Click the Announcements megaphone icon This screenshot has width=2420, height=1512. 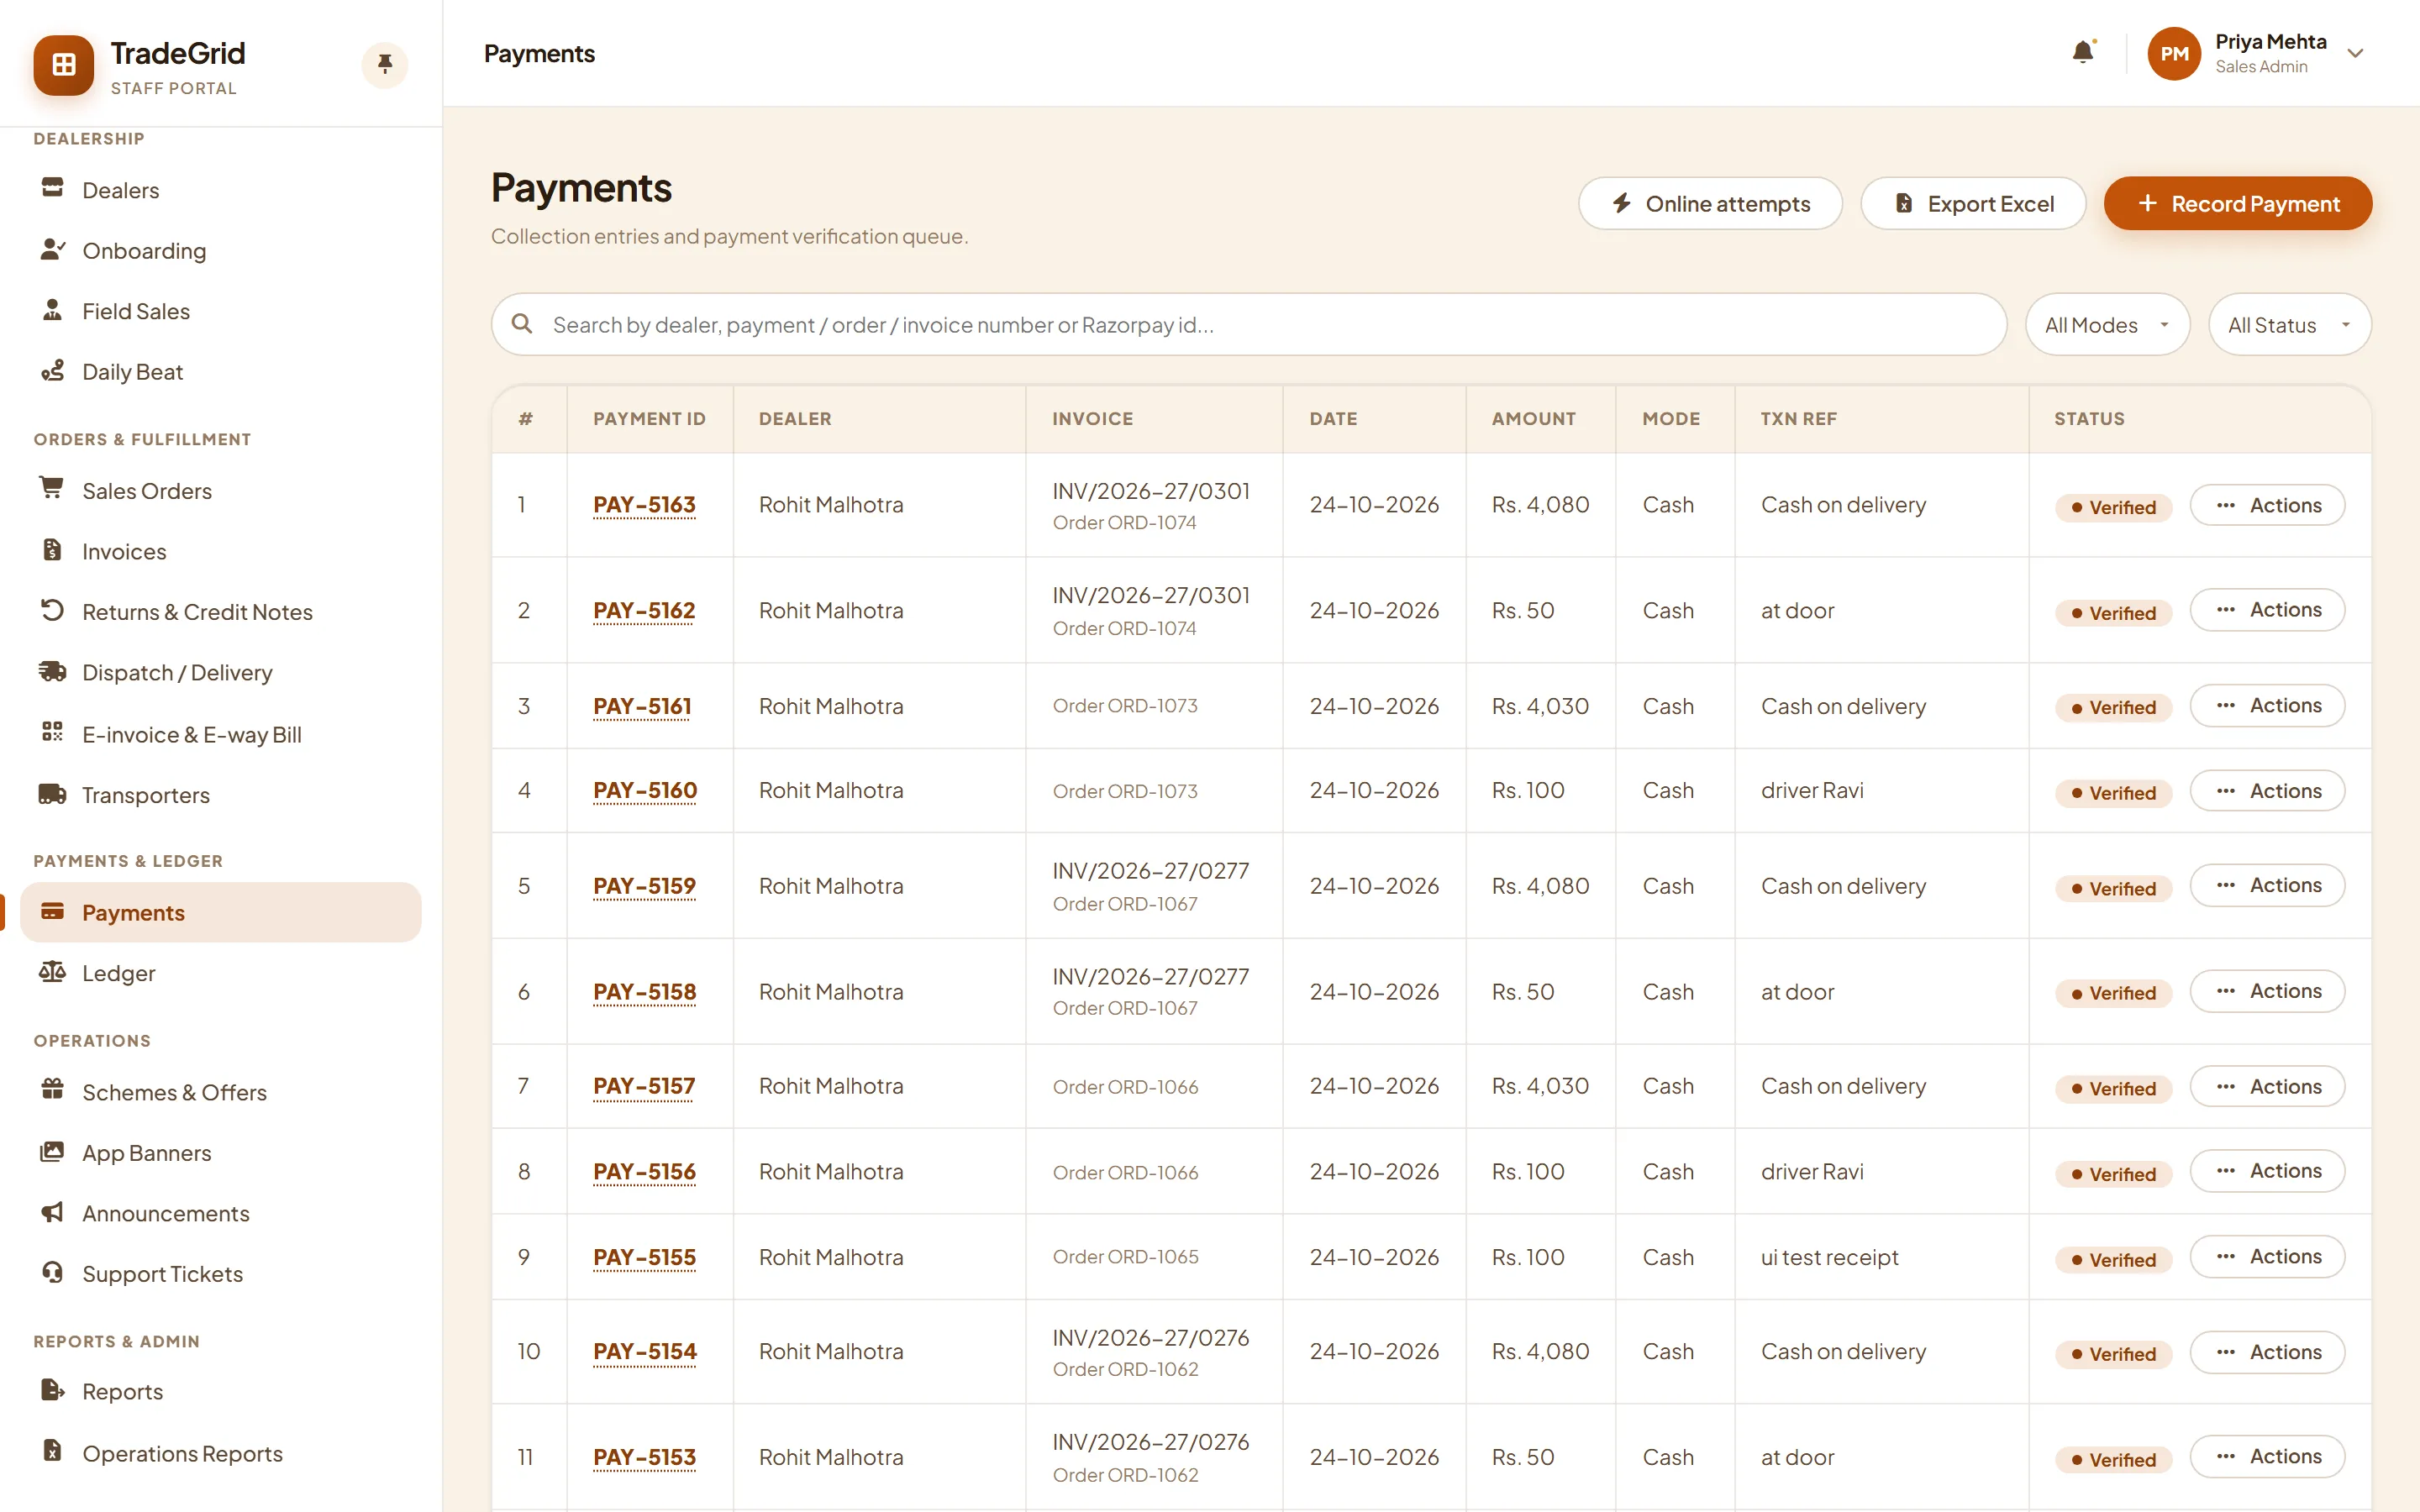52,1212
